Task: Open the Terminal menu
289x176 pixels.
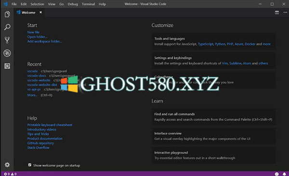Action: click(x=88, y=4)
